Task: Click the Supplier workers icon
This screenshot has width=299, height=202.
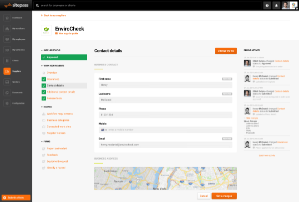Action: click(x=44, y=133)
